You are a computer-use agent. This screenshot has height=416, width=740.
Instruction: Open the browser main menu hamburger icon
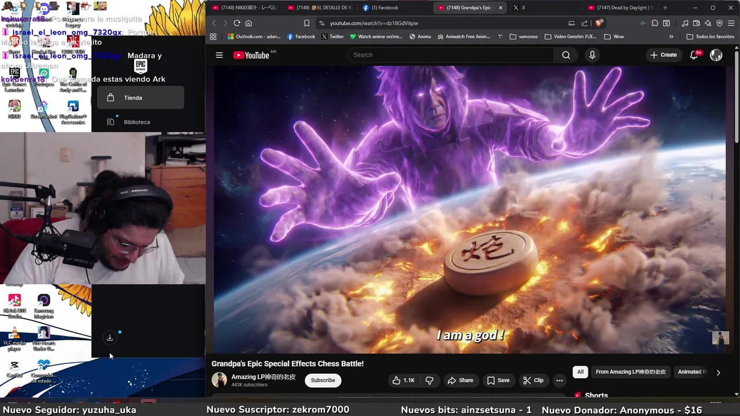point(731,23)
